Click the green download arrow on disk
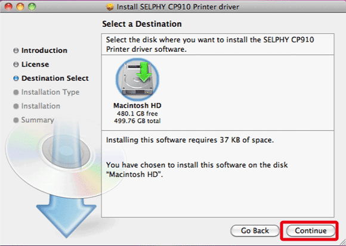 144,72
